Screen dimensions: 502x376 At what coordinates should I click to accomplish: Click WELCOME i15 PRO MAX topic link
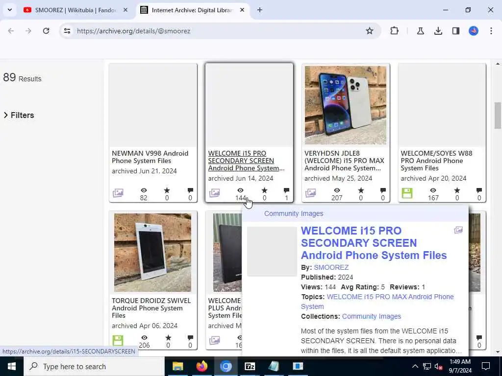[x=377, y=302]
